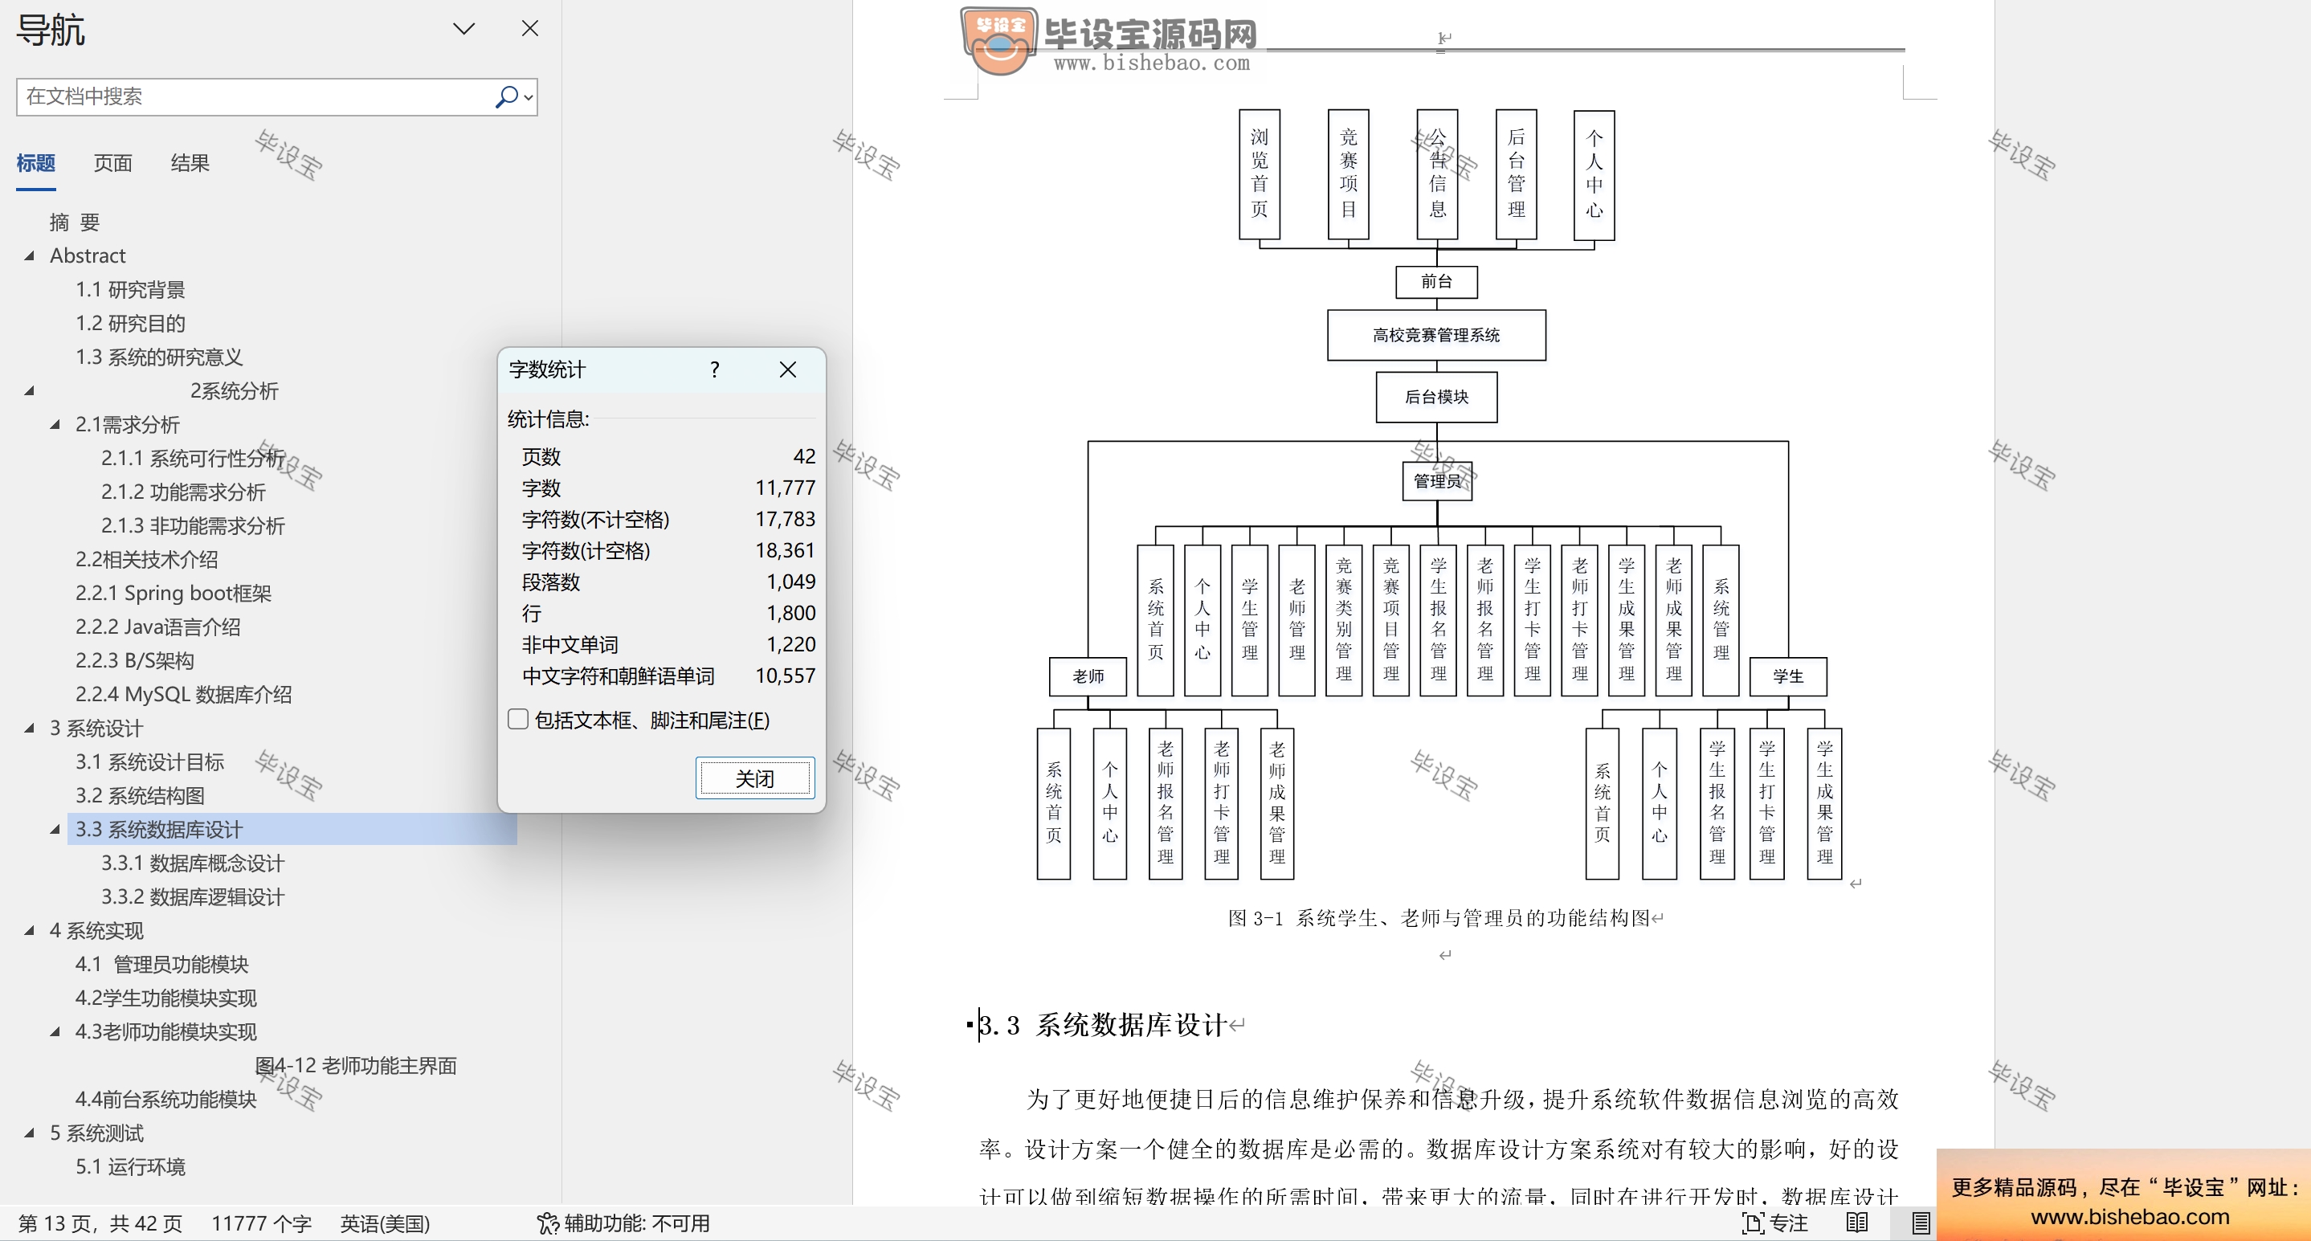Switch to the 页面 tab

click(x=113, y=163)
